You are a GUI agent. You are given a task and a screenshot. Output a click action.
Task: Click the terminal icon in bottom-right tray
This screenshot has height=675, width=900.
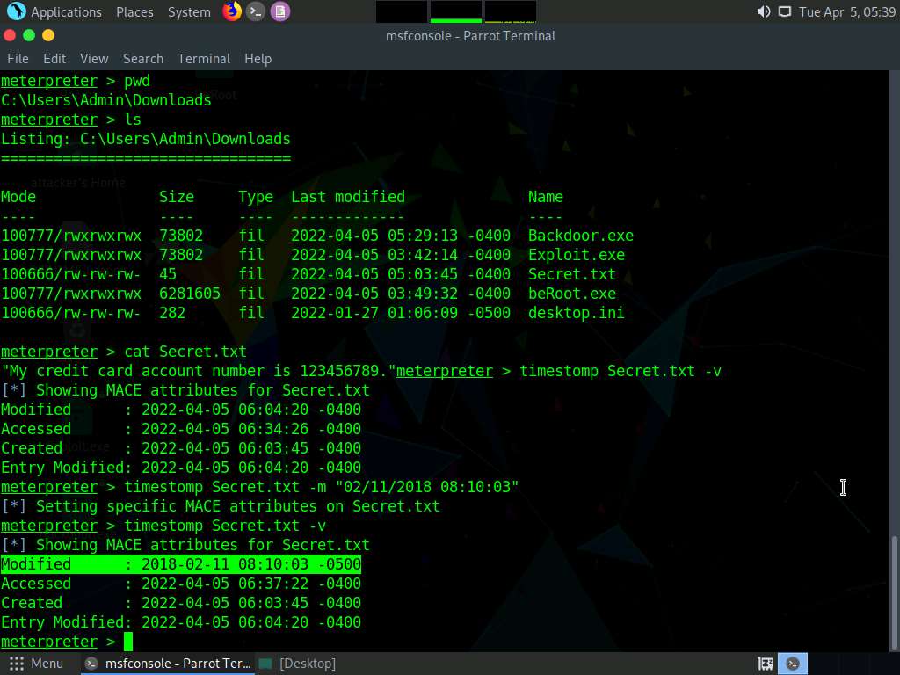point(793,664)
